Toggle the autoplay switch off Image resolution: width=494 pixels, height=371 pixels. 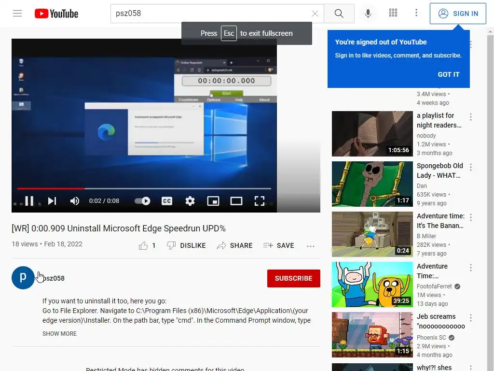[142, 201]
